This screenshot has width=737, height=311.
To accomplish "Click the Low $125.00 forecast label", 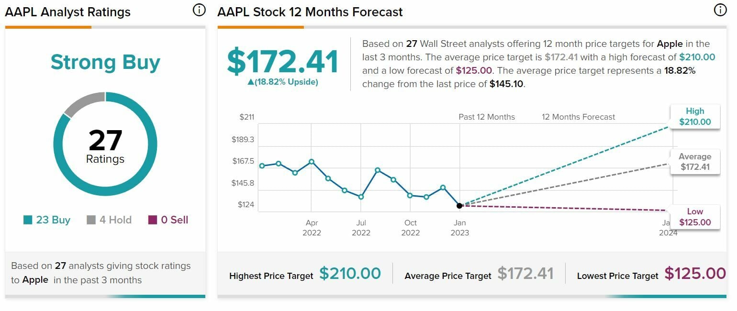I will 695,217.
